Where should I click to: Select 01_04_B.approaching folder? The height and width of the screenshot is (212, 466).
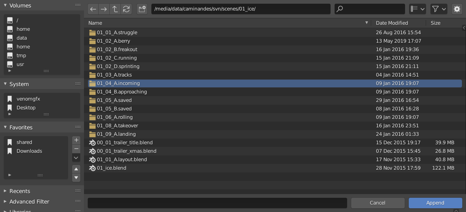click(x=275, y=92)
